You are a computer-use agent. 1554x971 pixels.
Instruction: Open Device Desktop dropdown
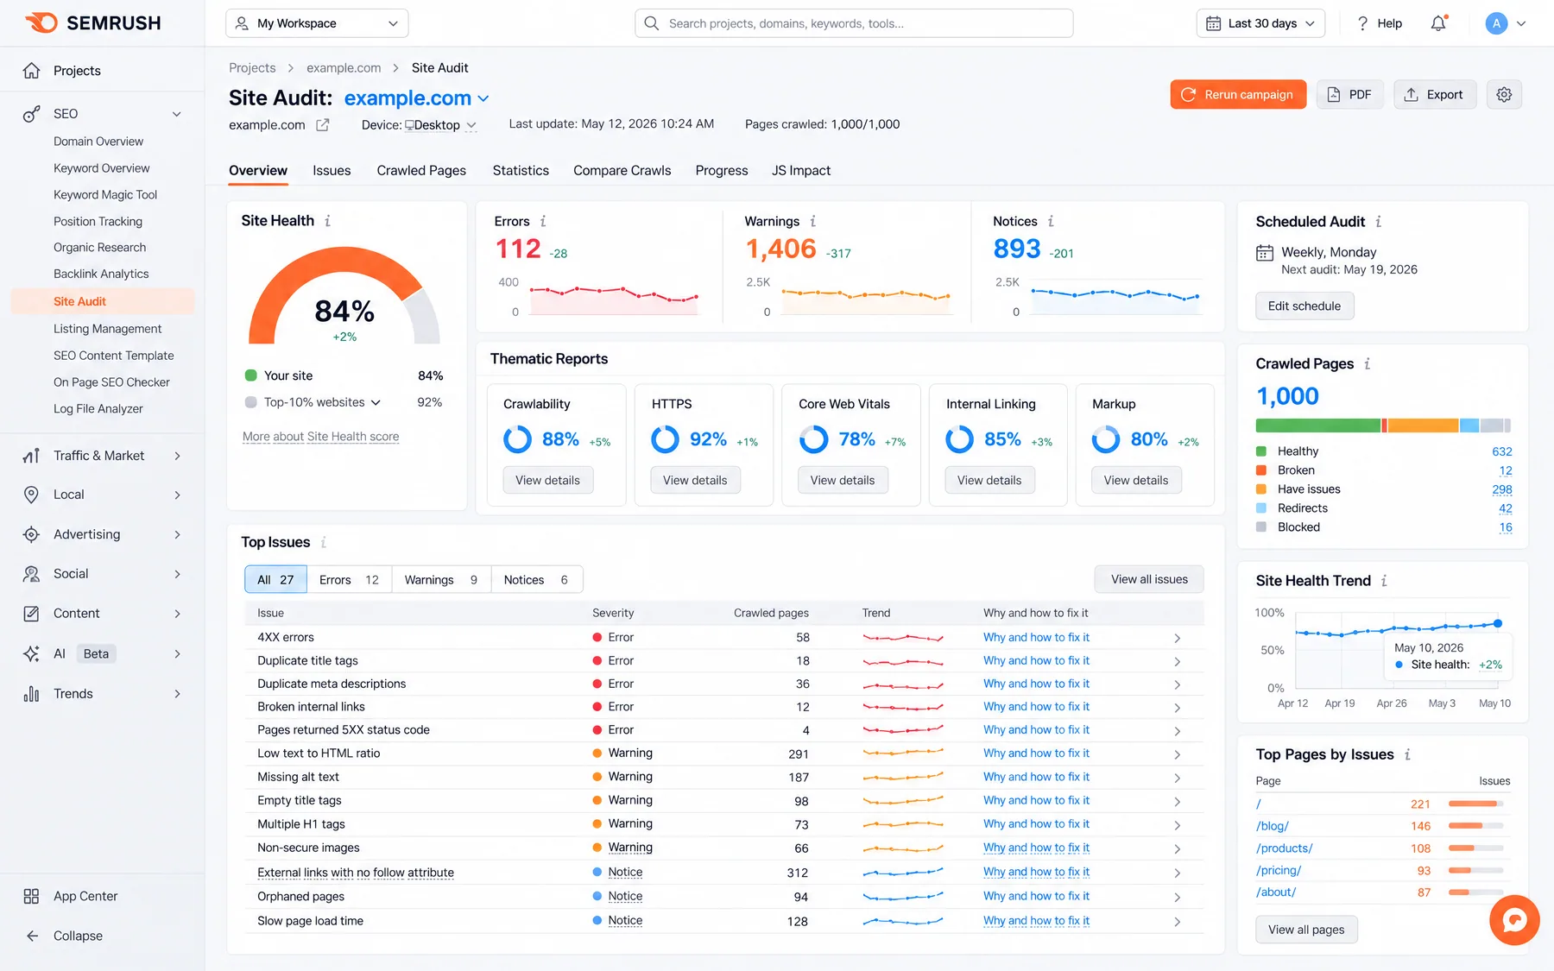439,125
